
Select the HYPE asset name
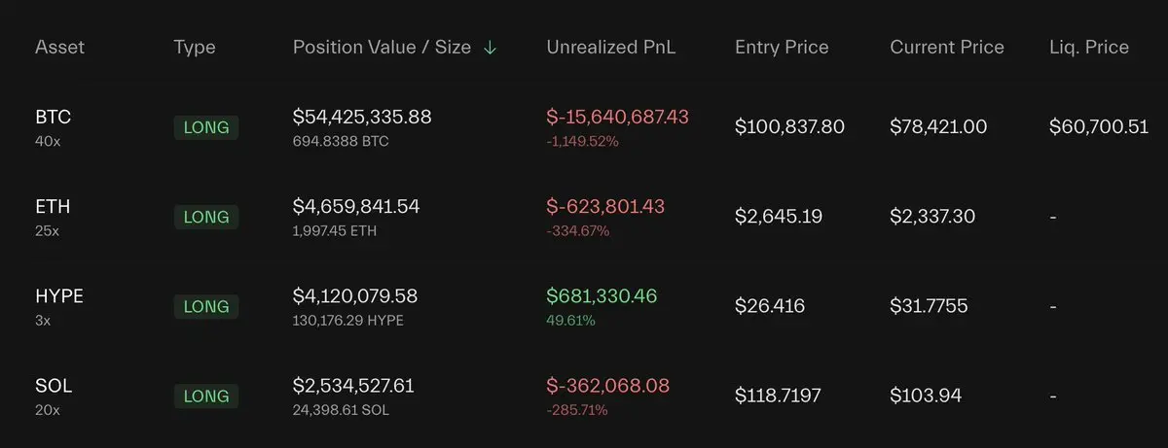pos(58,296)
